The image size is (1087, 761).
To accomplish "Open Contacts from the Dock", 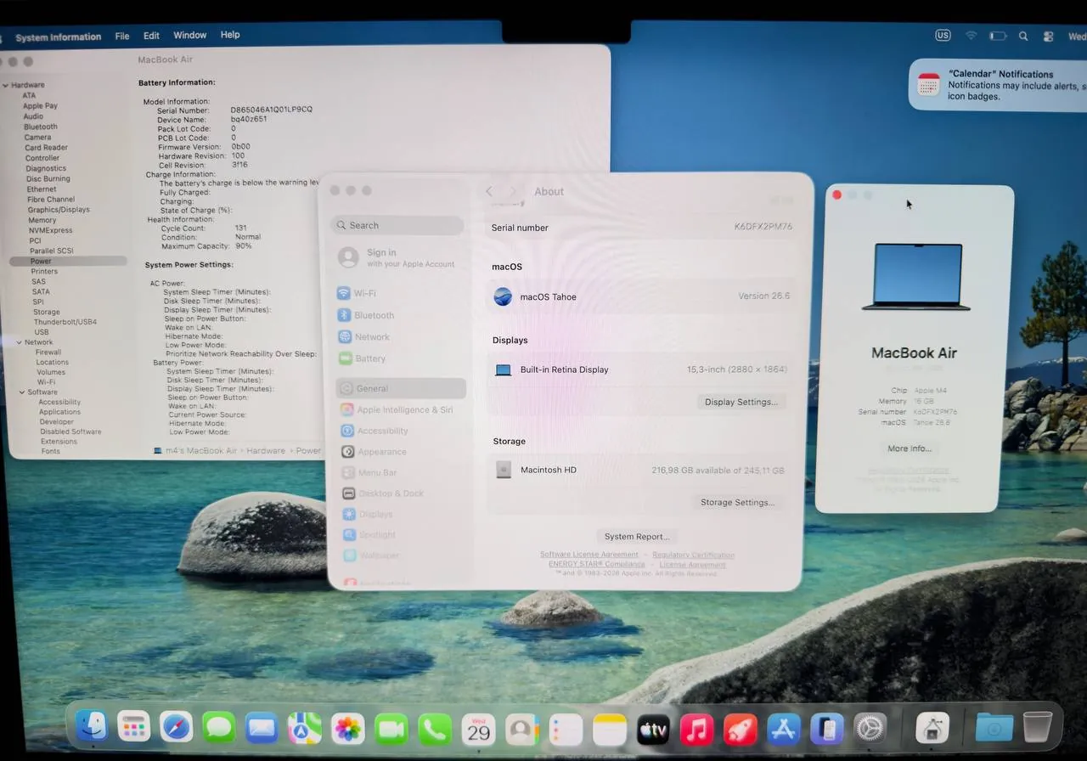I will coord(522,730).
